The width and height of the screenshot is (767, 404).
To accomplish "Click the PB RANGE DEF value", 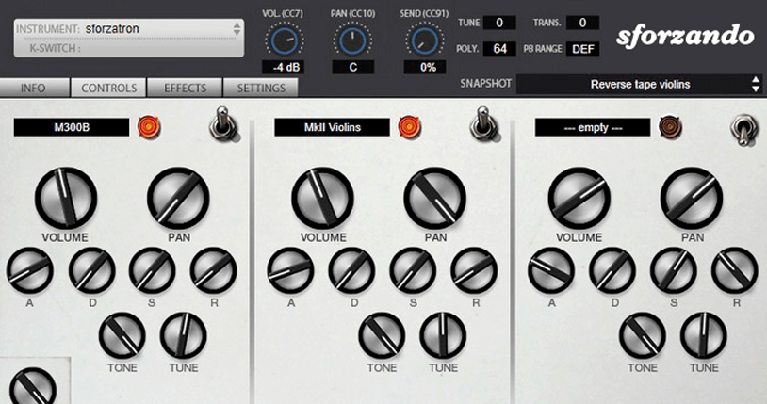I will pyautogui.click(x=582, y=49).
